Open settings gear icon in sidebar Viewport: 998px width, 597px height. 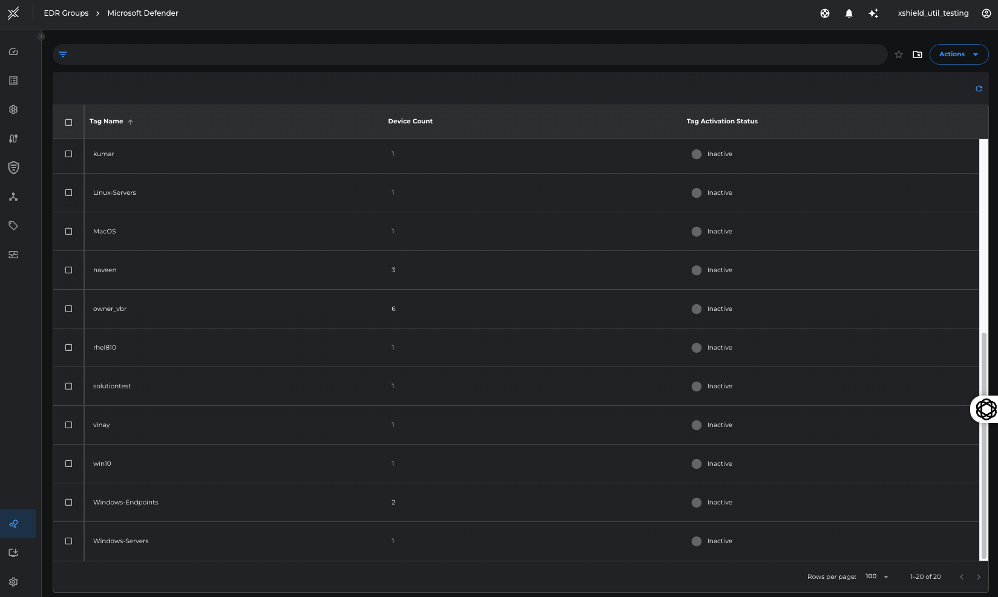(x=13, y=582)
